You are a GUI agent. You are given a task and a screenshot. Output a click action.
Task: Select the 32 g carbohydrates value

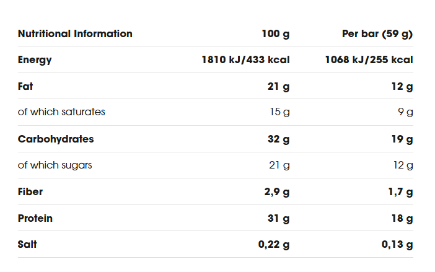click(x=278, y=139)
